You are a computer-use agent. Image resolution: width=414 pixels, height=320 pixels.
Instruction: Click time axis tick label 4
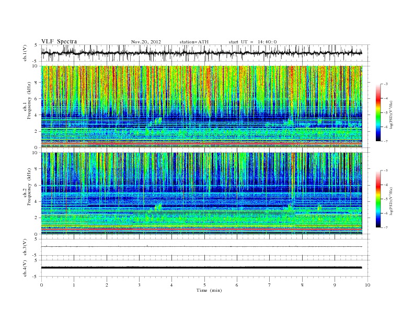[x=171, y=285]
